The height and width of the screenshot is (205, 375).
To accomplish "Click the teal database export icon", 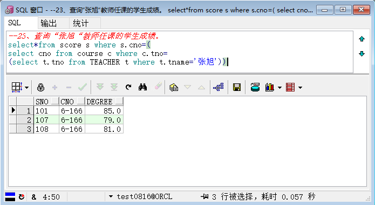I will (x=255, y=87).
